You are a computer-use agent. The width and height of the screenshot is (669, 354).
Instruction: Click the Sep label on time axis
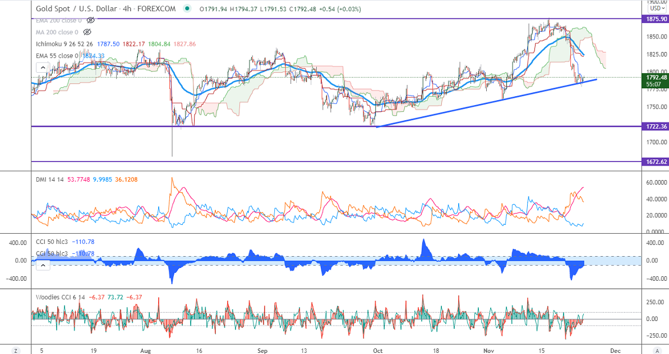tap(262, 351)
